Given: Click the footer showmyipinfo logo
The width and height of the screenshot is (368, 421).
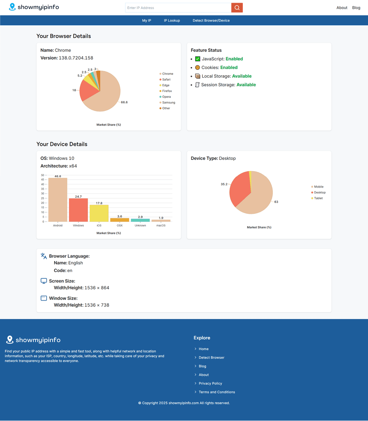Looking at the screenshot, I should click(9, 340).
